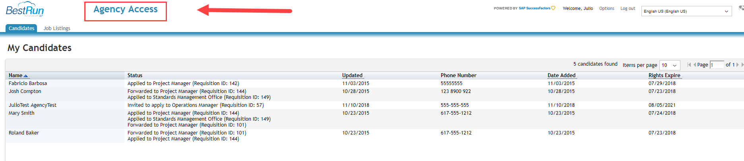Click the Agency Access title
Image resolution: width=744 pixels, height=161 pixels.
pos(126,9)
